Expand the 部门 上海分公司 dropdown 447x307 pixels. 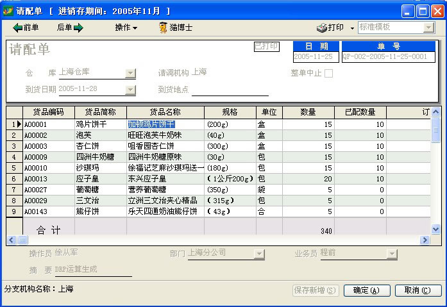pos(258,254)
